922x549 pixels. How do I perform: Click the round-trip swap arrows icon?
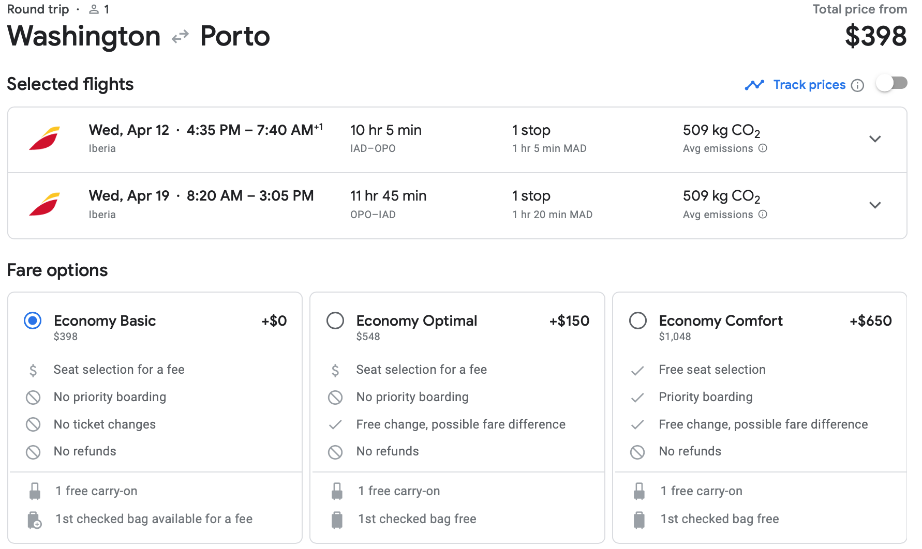click(180, 37)
